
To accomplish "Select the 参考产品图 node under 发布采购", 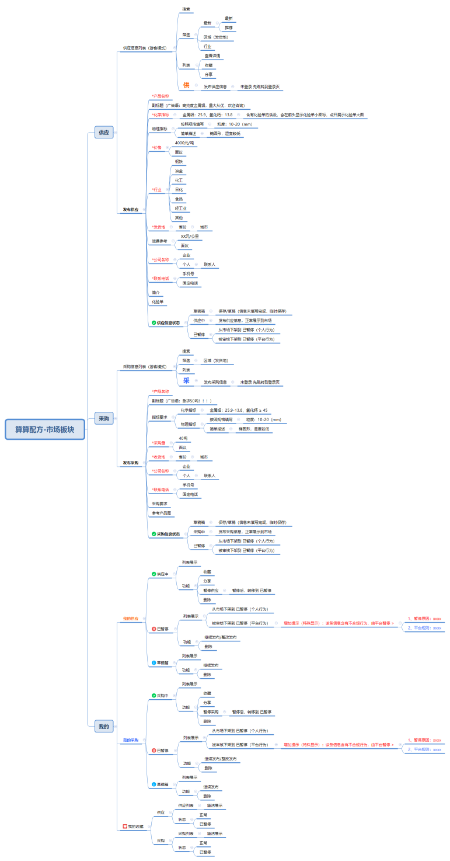I will (x=162, y=513).
